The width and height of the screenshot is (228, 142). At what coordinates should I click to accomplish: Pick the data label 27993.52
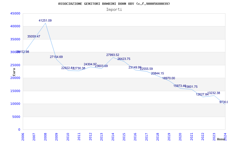[113, 55]
